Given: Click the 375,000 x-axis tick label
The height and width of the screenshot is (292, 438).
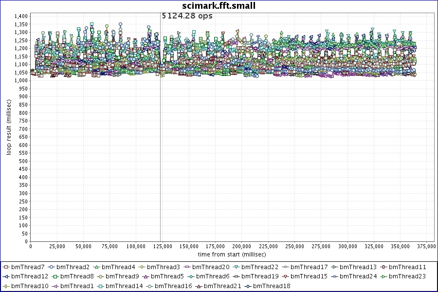Looking at the screenshot, I should click(x=426, y=246).
